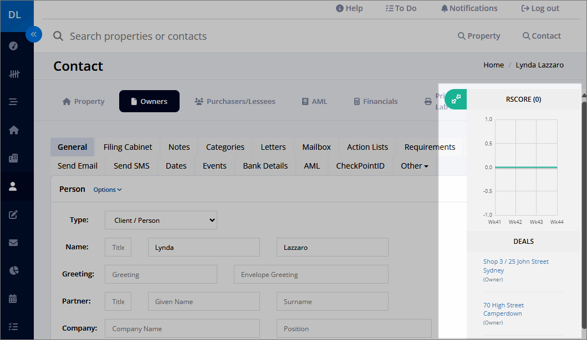Switch to the Filing Cabinet tab
Image resolution: width=587 pixels, height=340 pixels.
[127, 147]
